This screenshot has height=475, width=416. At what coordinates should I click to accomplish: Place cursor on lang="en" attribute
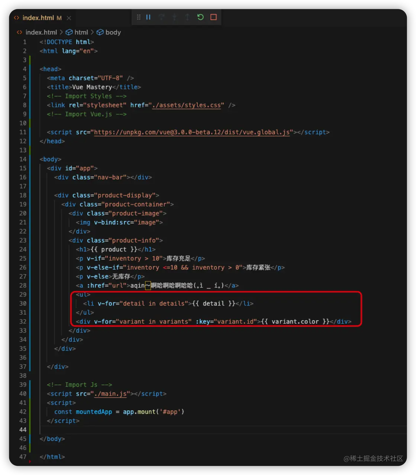click(x=78, y=51)
